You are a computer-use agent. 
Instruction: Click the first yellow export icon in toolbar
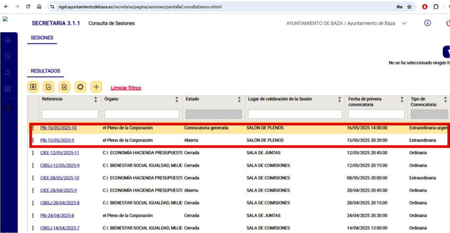(33, 87)
